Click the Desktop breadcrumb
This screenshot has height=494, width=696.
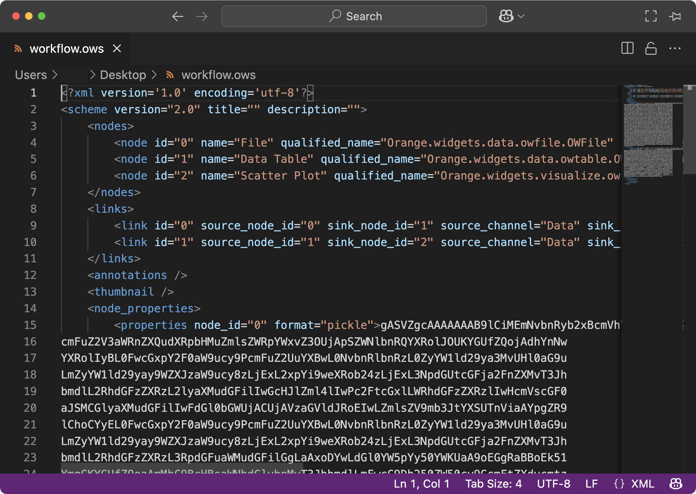click(123, 75)
